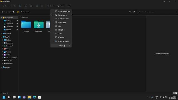This screenshot has height=100, width=178.
Task: Toggle Compact view
Action: [x=61, y=41]
